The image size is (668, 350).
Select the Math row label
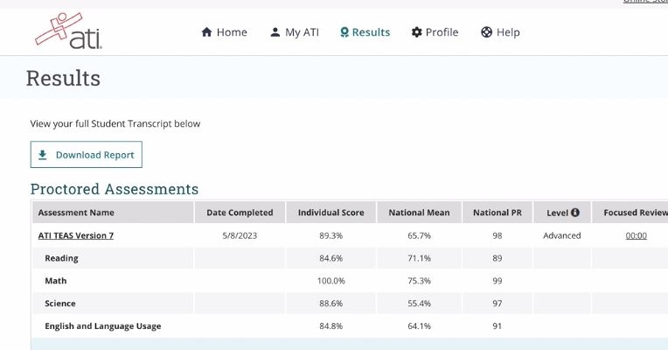pos(55,281)
